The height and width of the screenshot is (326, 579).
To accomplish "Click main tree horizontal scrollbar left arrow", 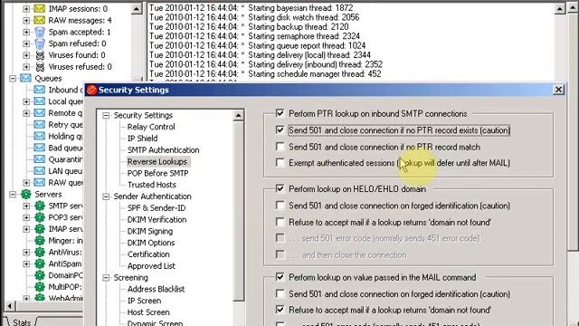I will [x=9, y=306].
